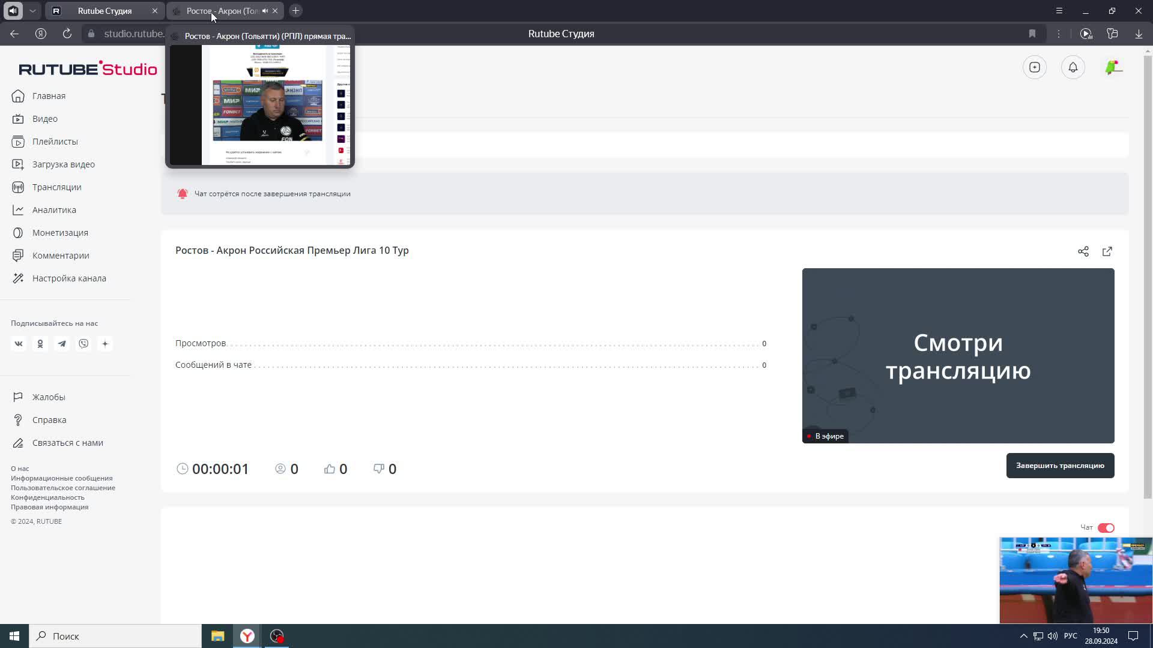Select the Главная sidebar tab
Viewport: 1153px width, 648px height.
pyautogui.click(x=49, y=95)
